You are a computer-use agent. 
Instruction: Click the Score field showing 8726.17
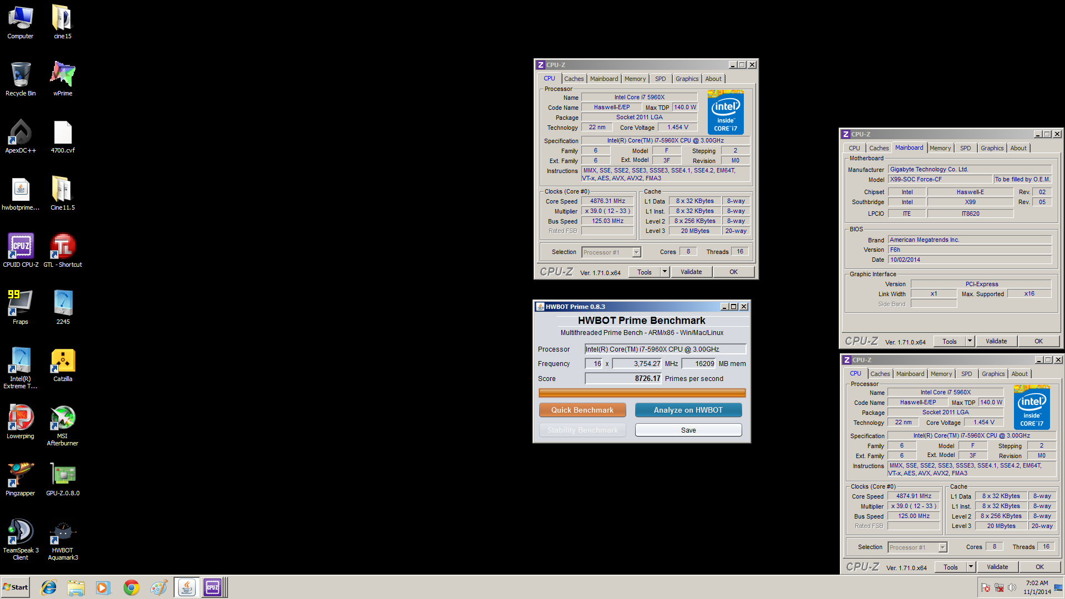coord(623,378)
